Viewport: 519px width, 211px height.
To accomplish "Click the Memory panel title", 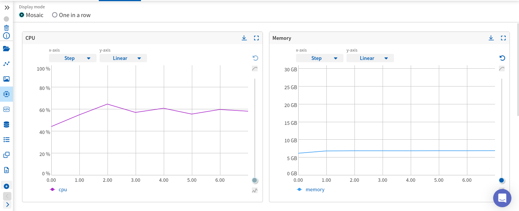I will coord(282,38).
